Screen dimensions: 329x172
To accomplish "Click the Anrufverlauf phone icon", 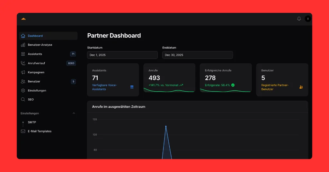I will pyautogui.click(x=23, y=63).
